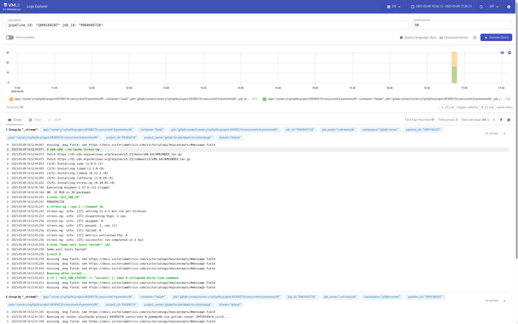Open the tenant 0:0 selector dropdown

coord(393,7)
